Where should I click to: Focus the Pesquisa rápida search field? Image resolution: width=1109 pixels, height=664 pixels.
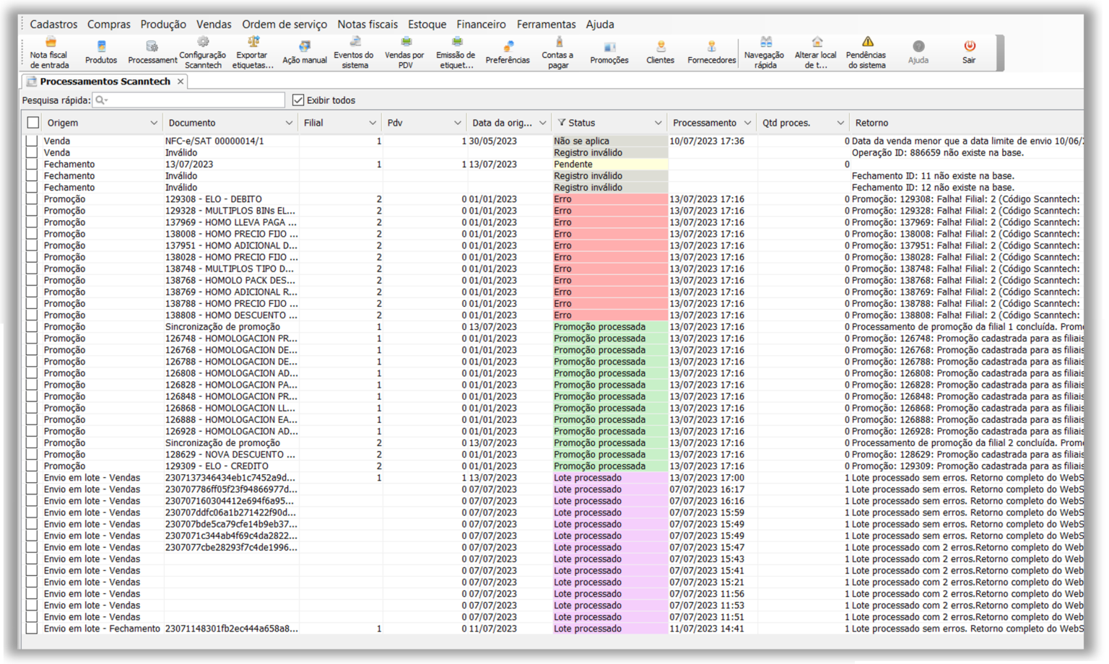pyautogui.click(x=191, y=100)
